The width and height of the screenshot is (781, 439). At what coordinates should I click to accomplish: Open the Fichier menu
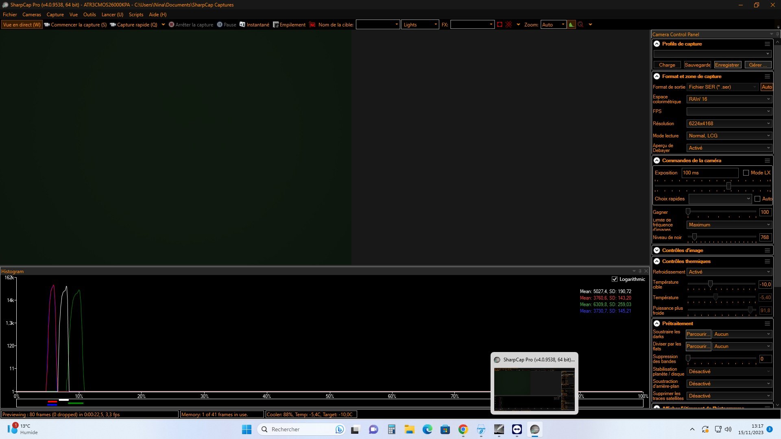[x=10, y=15]
